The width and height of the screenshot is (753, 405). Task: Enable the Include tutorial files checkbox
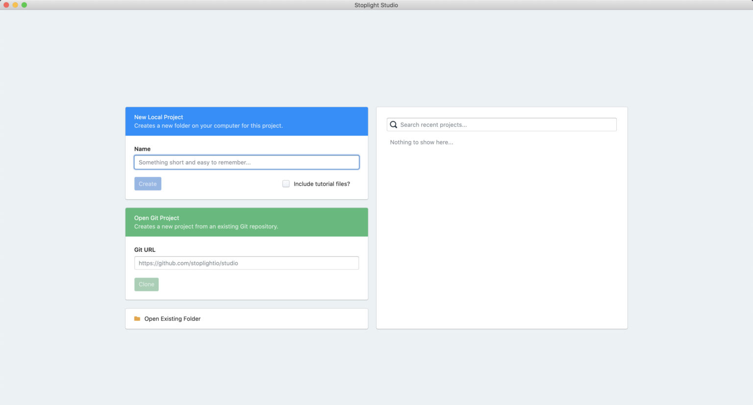point(286,184)
